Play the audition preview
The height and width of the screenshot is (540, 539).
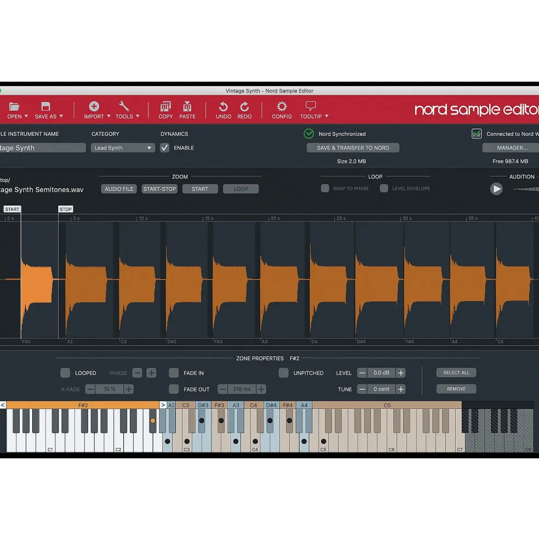[496, 189]
